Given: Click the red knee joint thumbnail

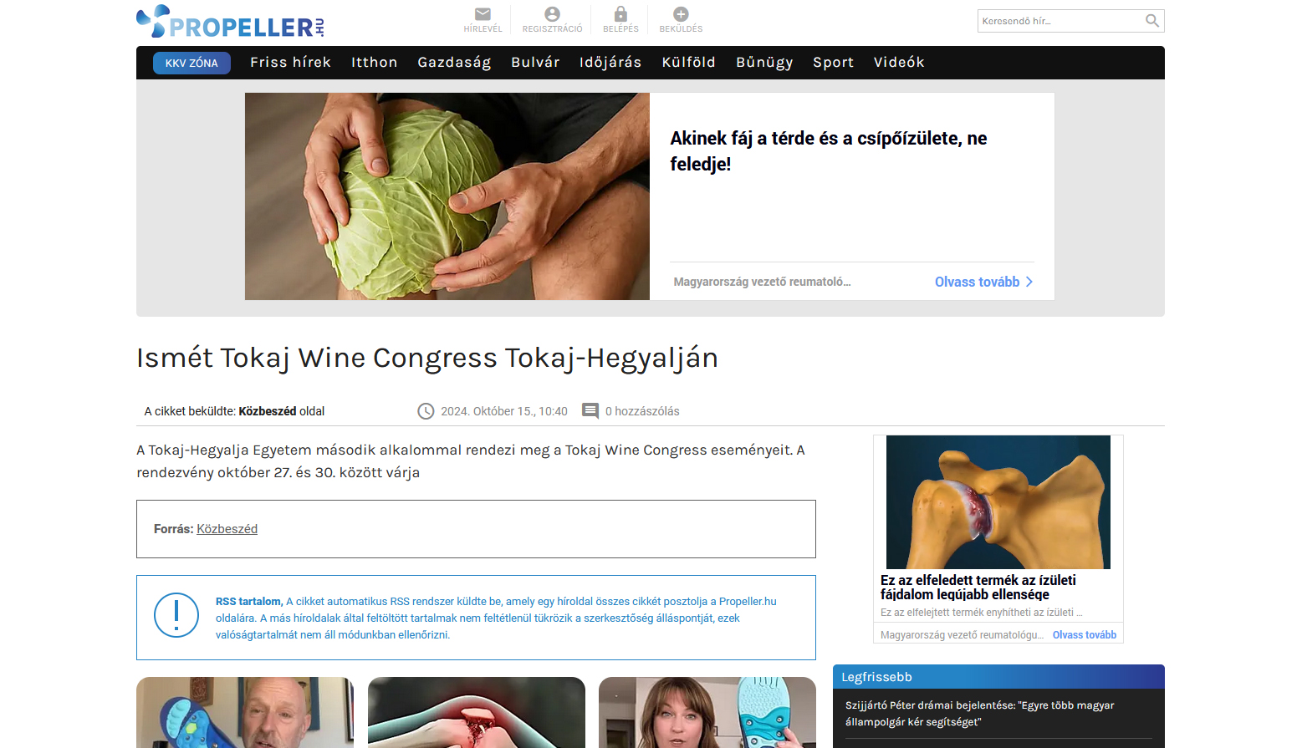Looking at the screenshot, I should pyautogui.click(x=477, y=712).
